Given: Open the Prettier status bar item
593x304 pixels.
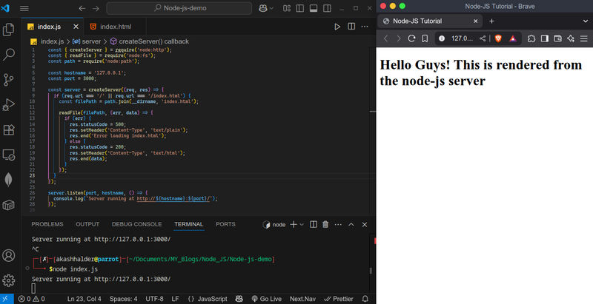Looking at the screenshot, I should [x=339, y=299].
